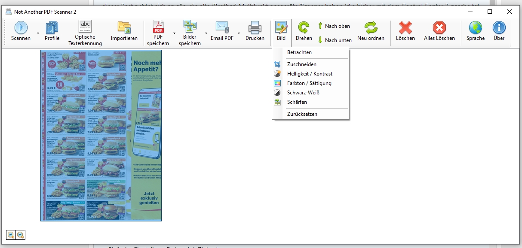Viewport: 522px width, 248px height.
Task: Open the Sprache language menu
Action: (x=476, y=31)
